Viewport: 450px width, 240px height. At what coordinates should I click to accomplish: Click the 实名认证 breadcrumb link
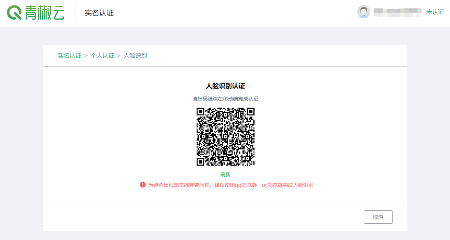pos(70,56)
